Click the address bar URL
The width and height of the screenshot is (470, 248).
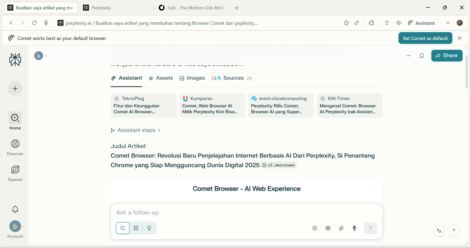(162, 23)
